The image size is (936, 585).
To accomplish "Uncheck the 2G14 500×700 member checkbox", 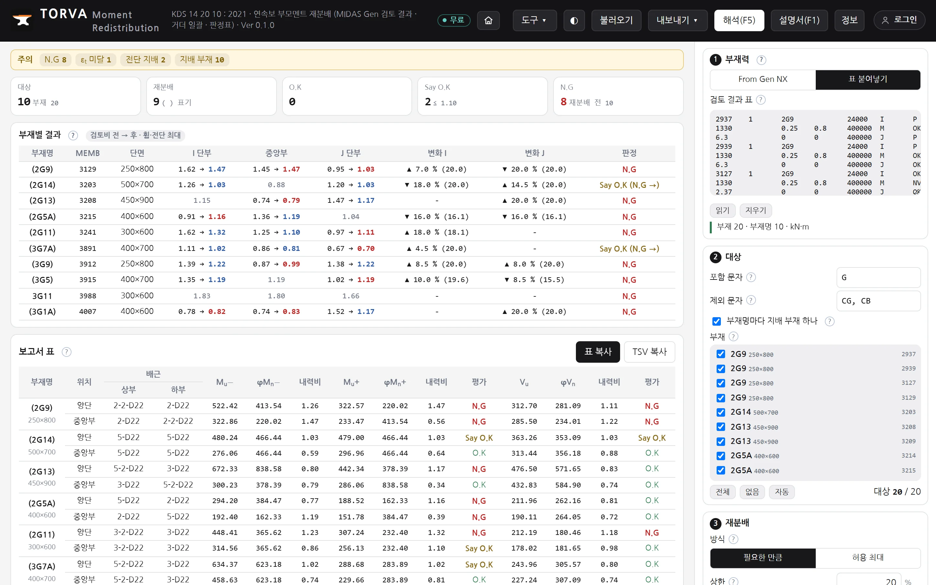I will coord(721,412).
